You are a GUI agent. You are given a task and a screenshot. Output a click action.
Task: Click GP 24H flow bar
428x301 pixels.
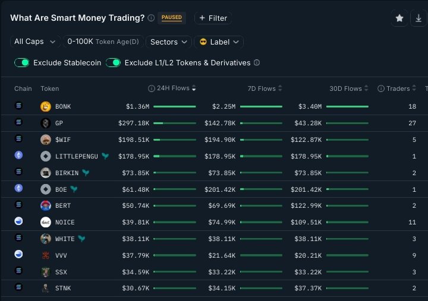pos(175,123)
